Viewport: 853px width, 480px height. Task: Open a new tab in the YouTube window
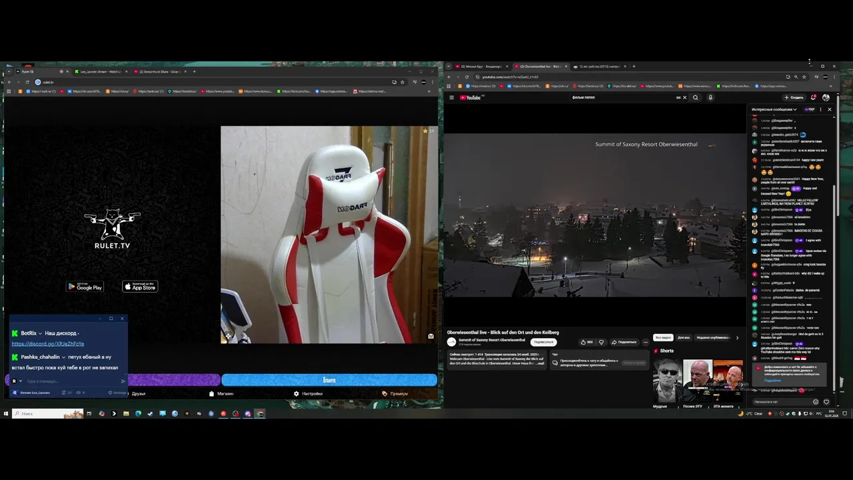pos(634,66)
